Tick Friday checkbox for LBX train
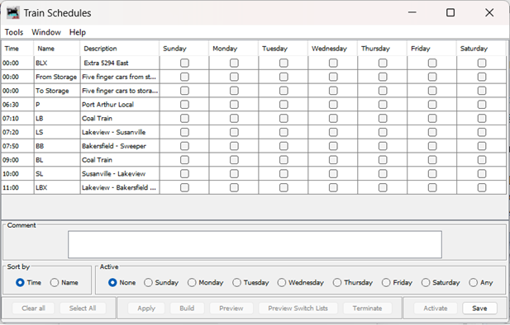 [432, 188]
